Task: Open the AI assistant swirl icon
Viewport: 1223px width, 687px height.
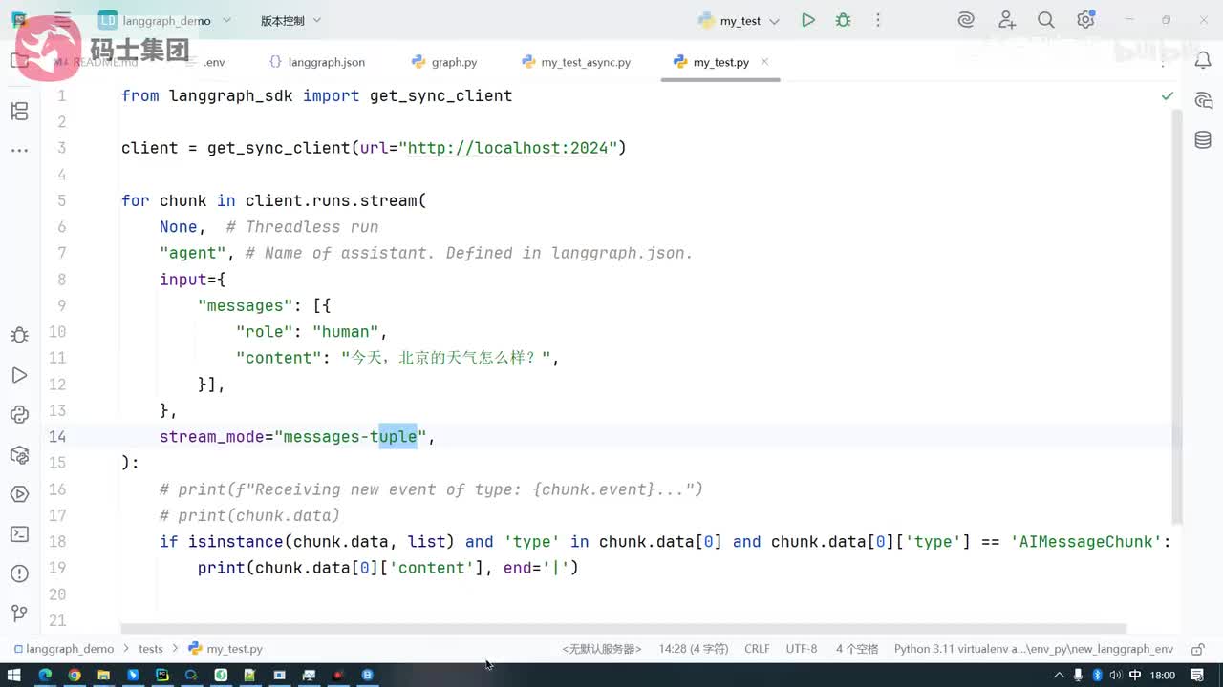Action: (966, 20)
